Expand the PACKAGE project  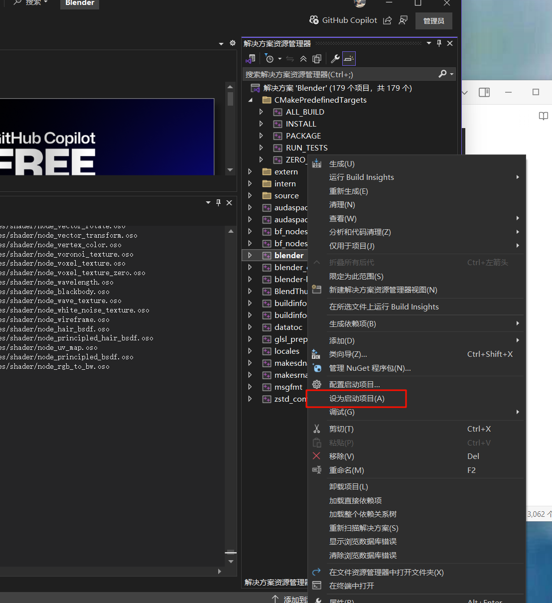coord(261,136)
